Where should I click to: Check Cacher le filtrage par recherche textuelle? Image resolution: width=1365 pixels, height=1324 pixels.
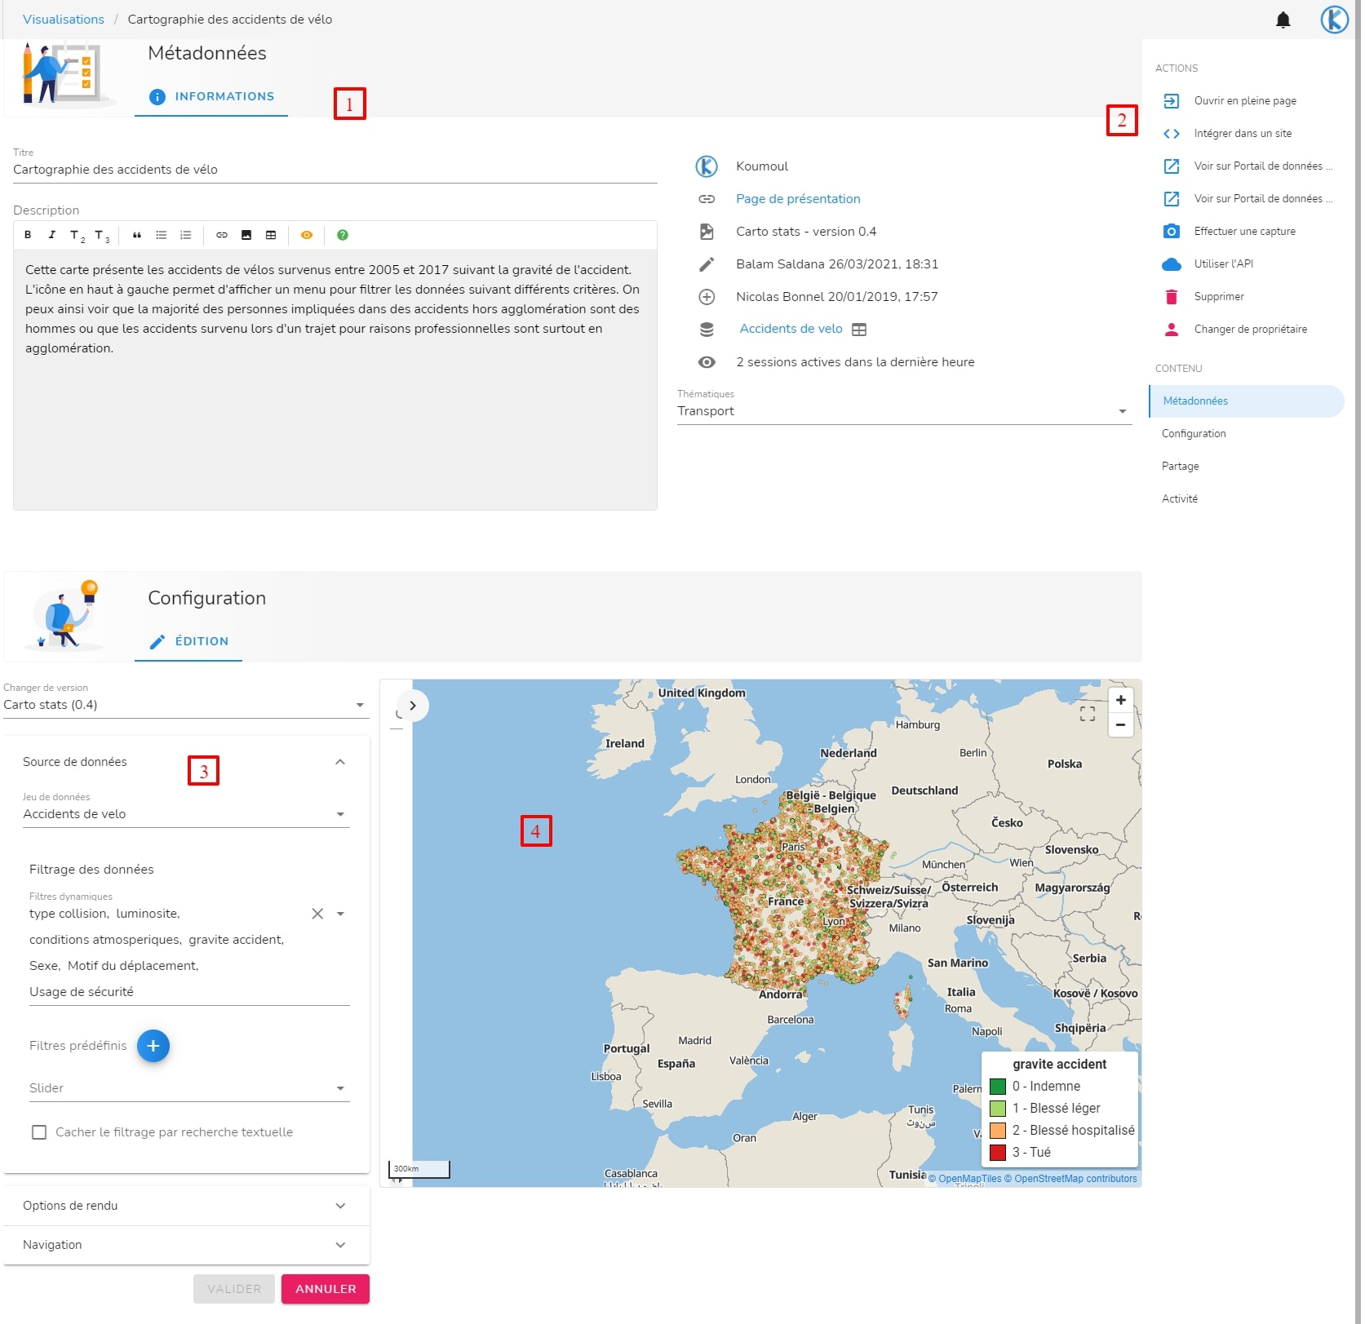(39, 1132)
